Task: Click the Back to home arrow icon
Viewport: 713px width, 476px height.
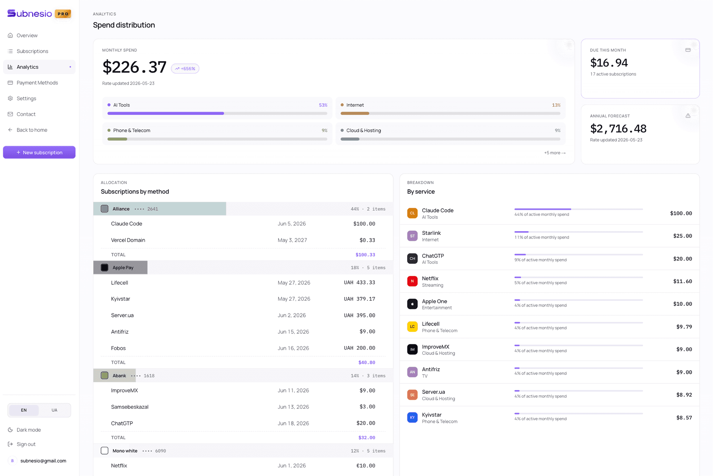Action: pyautogui.click(x=10, y=130)
